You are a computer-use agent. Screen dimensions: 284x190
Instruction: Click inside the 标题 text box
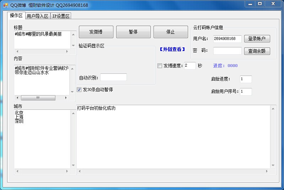click(x=42, y=40)
